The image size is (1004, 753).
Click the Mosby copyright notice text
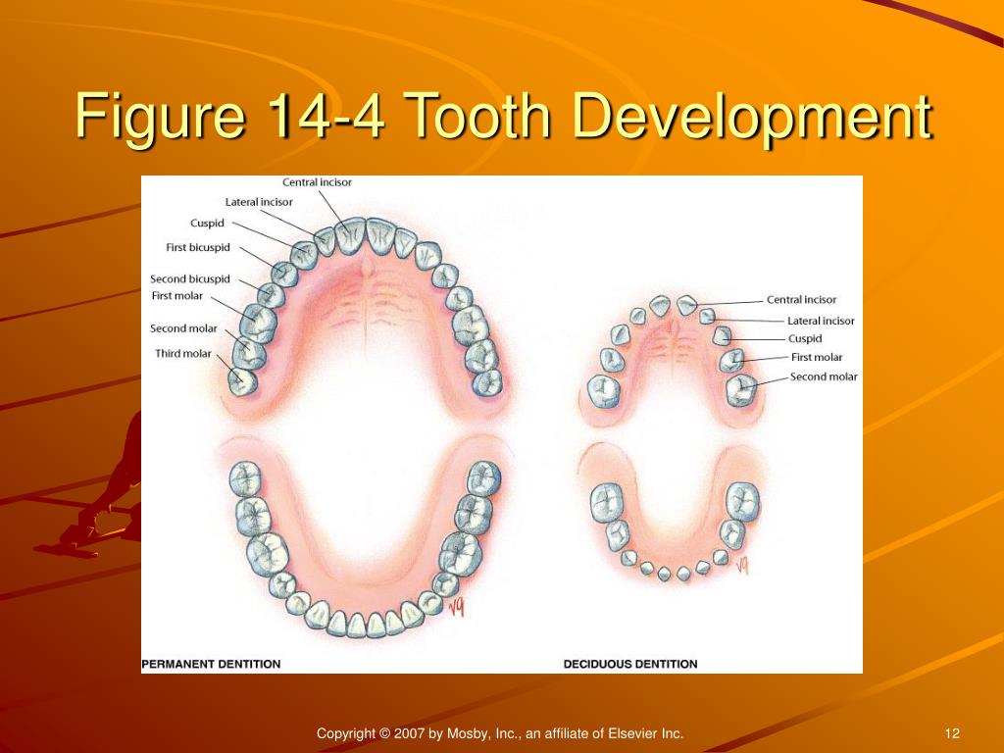coord(500,733)
